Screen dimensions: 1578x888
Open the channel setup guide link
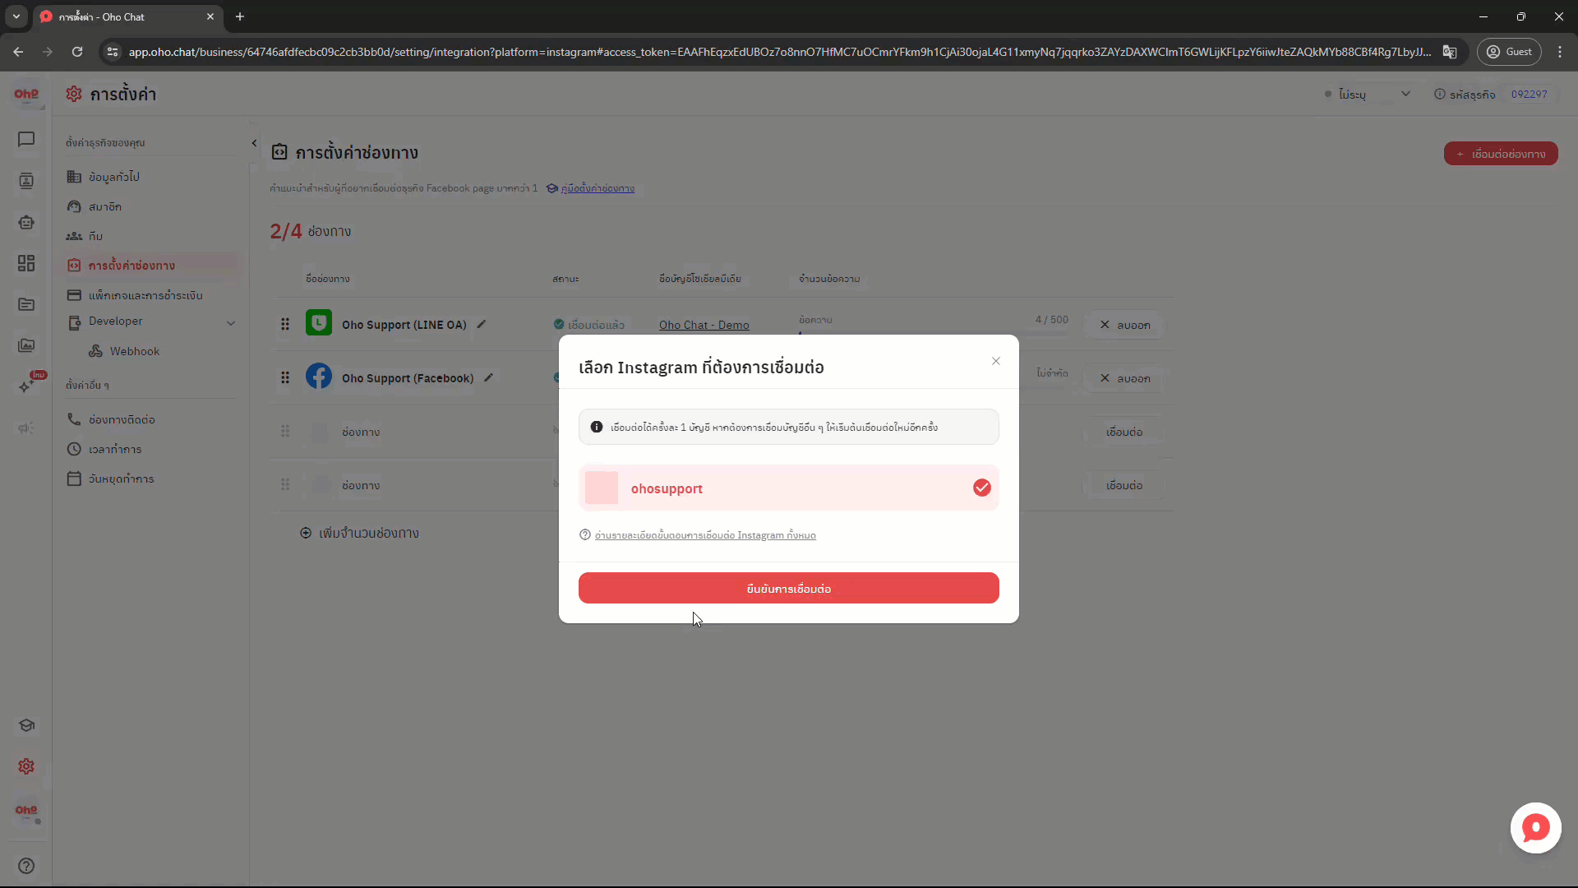point(598,188)
